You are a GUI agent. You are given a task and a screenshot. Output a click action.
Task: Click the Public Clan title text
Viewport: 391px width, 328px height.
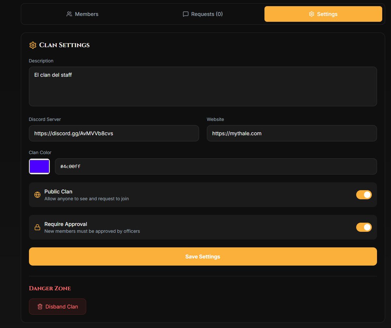pyautogui.click(x=58, y=192)
